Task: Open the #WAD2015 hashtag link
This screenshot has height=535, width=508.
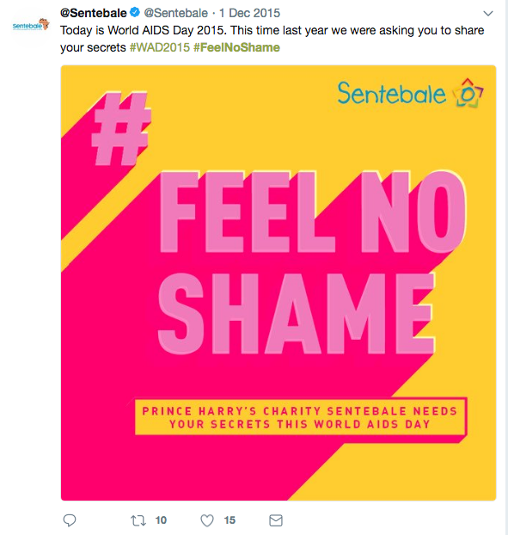Action: click(x=160, y=47)
